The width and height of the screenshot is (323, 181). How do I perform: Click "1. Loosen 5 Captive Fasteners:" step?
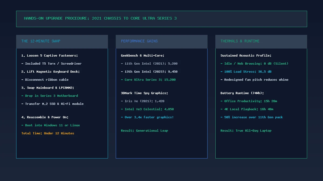(x=50, y=56)
